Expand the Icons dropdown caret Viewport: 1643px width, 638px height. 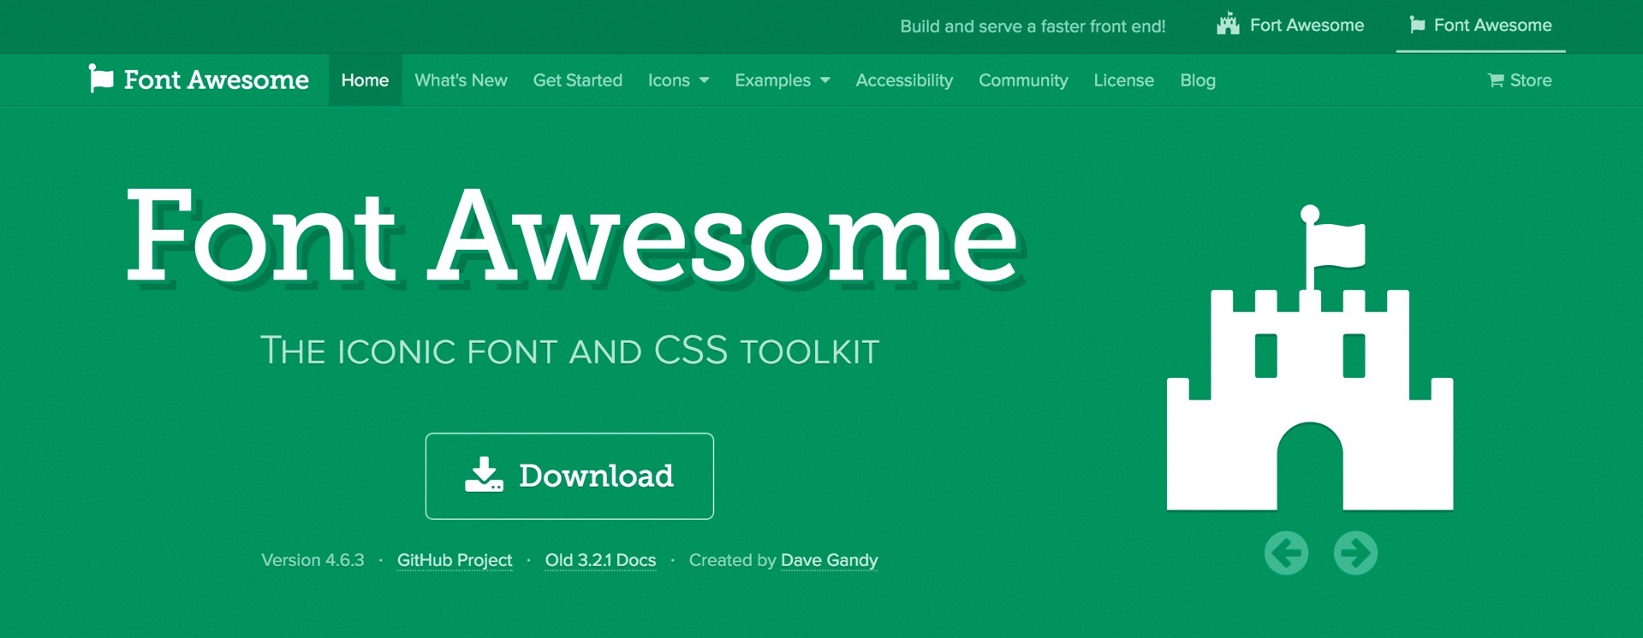pyautogui.click(x=704, y=80)
